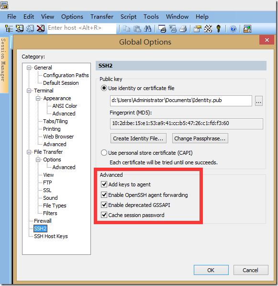
Task: Open the Transfer menu
Action: click(102, 17)
